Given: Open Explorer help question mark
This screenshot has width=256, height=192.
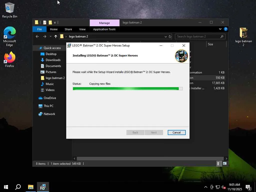Looking at the screenshot, I should click(226, 29).
